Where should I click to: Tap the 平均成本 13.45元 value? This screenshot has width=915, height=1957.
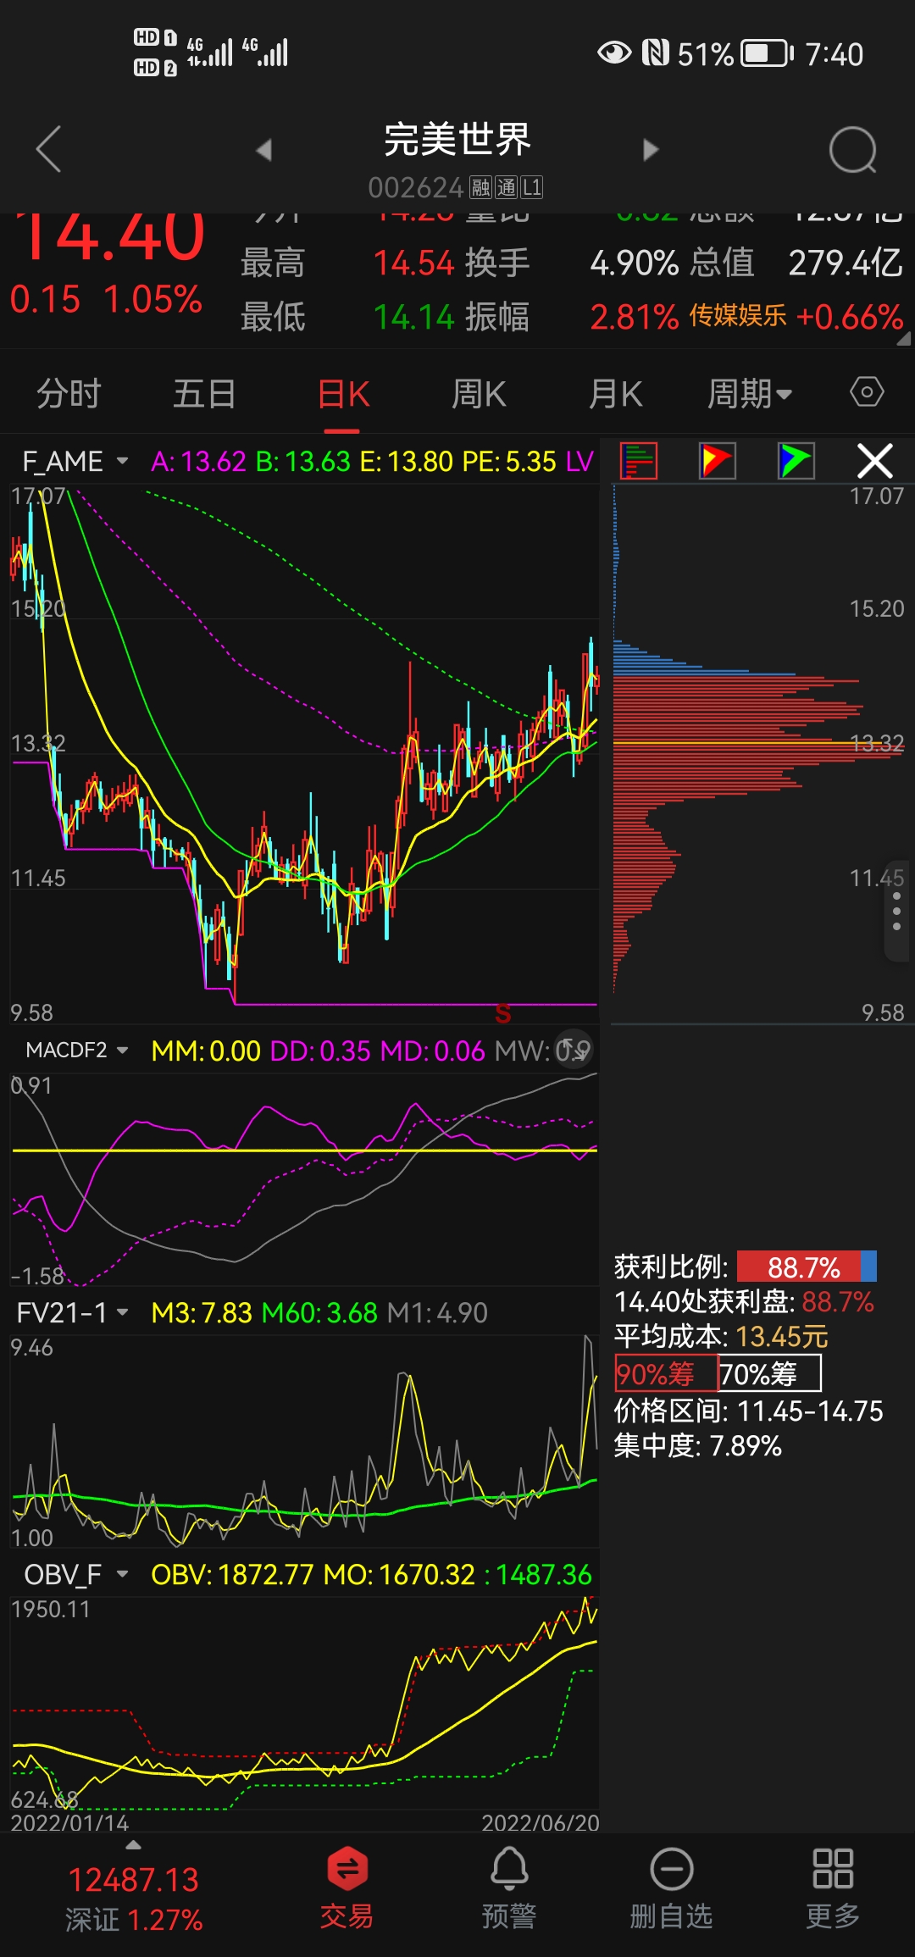click(x=782, y=1336)
